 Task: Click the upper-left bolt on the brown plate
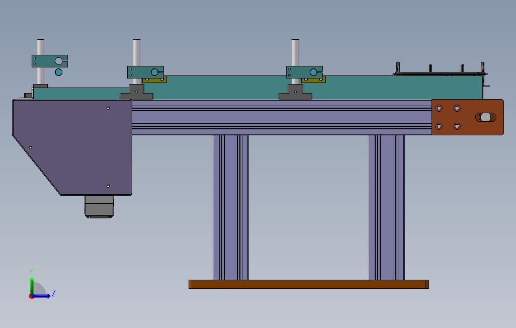(439, 108)
